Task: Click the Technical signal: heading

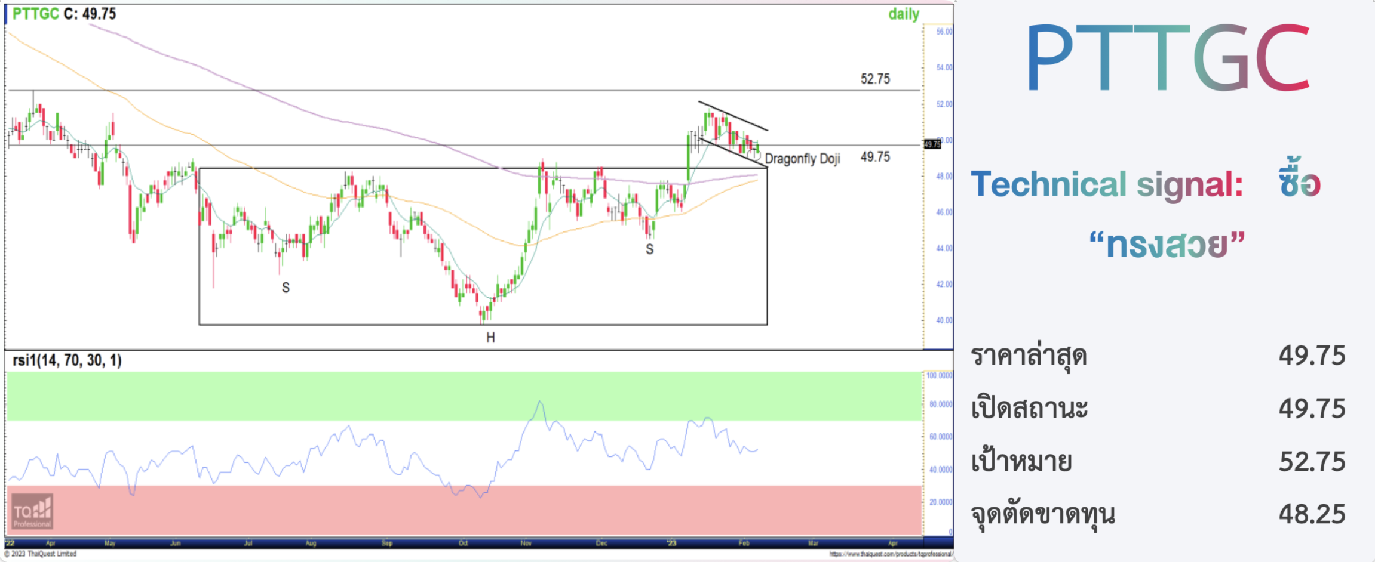Action: click(1107, 184)
